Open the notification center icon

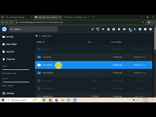(x=152, y=100)
